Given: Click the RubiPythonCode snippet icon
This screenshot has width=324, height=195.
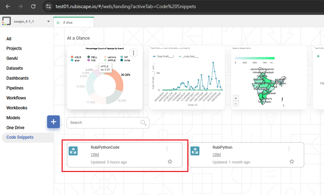Looking at the screenshot, I should tap(73, 151).
